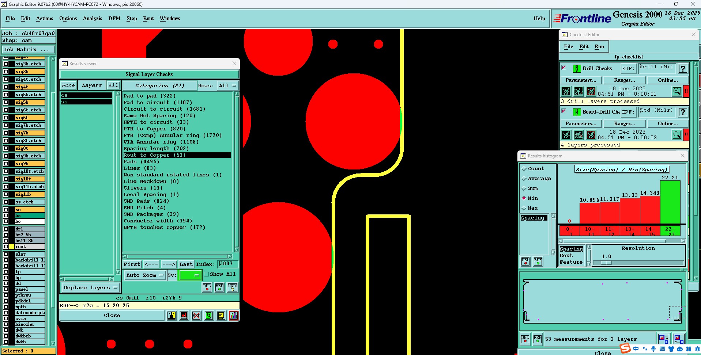Click the microphone icon in IME toolbar
The width and height of the screenshot is (701, 355).
point(653,349)
